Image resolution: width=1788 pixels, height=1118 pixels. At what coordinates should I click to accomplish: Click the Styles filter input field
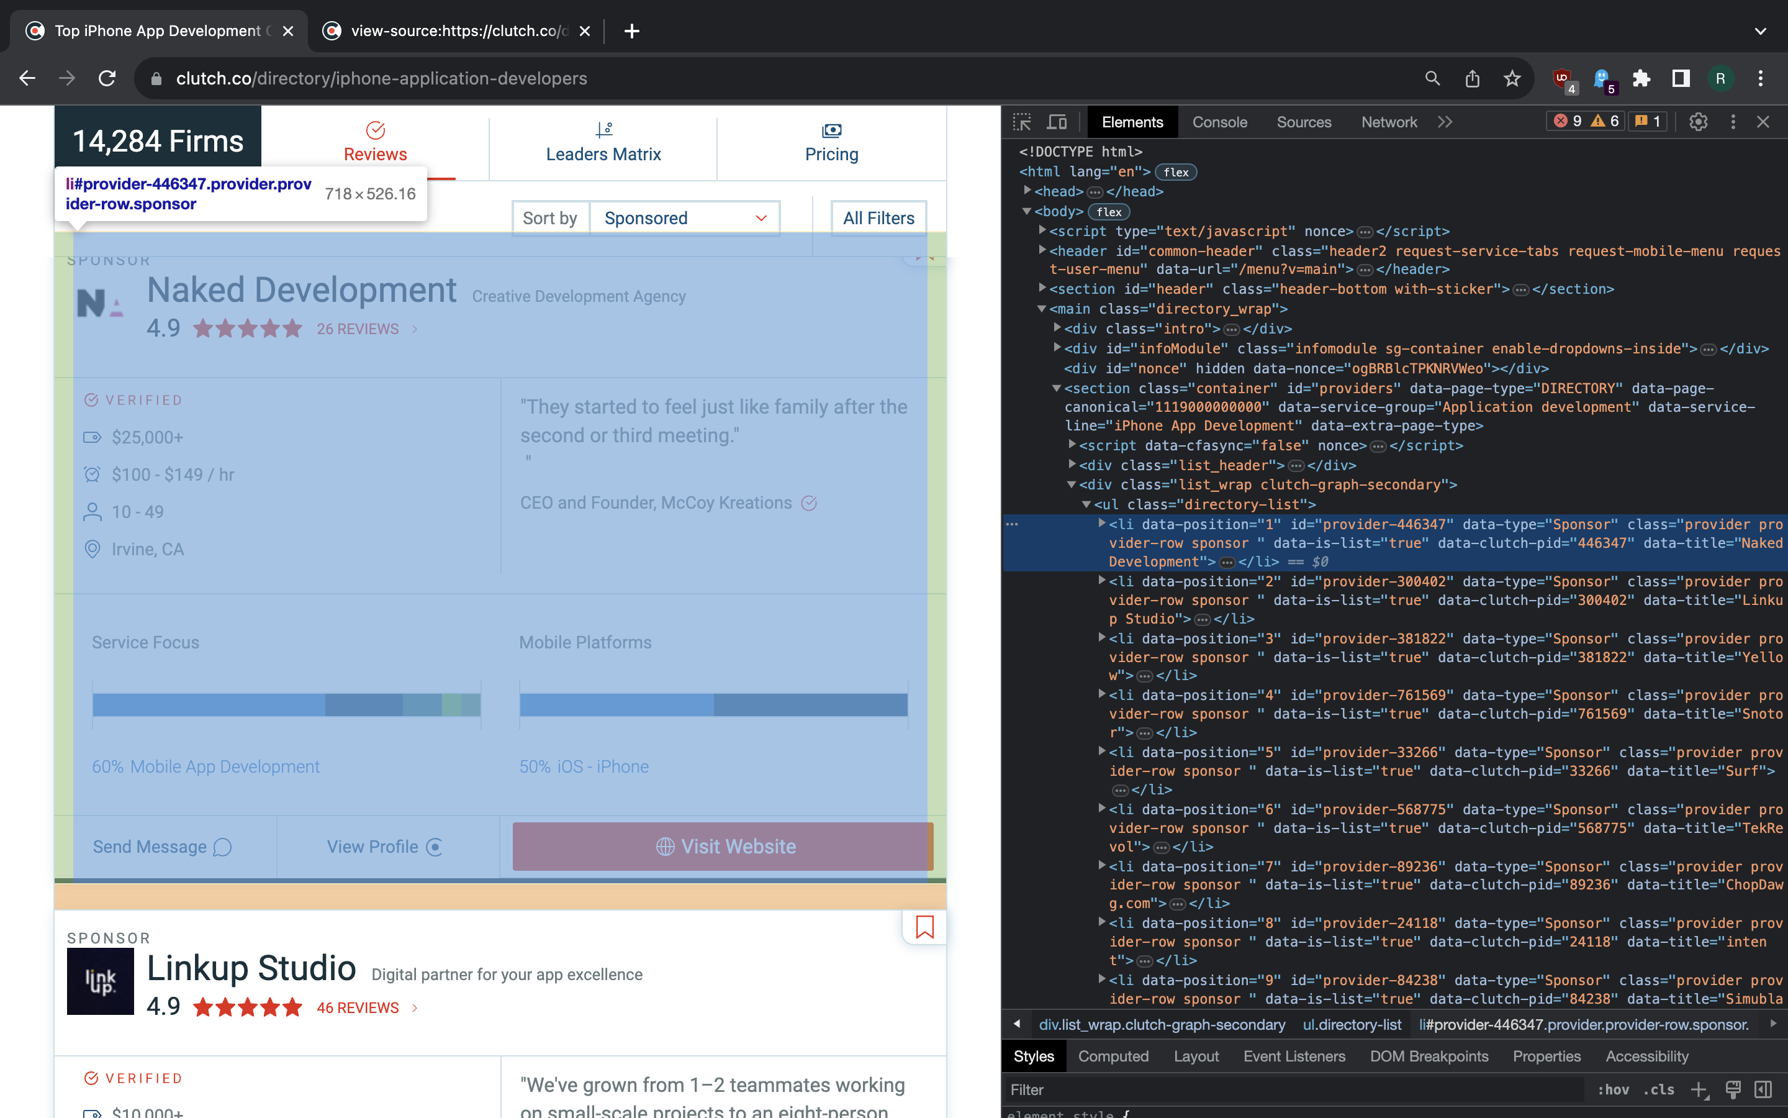pyautogui.click(x=1293, y=1090)
